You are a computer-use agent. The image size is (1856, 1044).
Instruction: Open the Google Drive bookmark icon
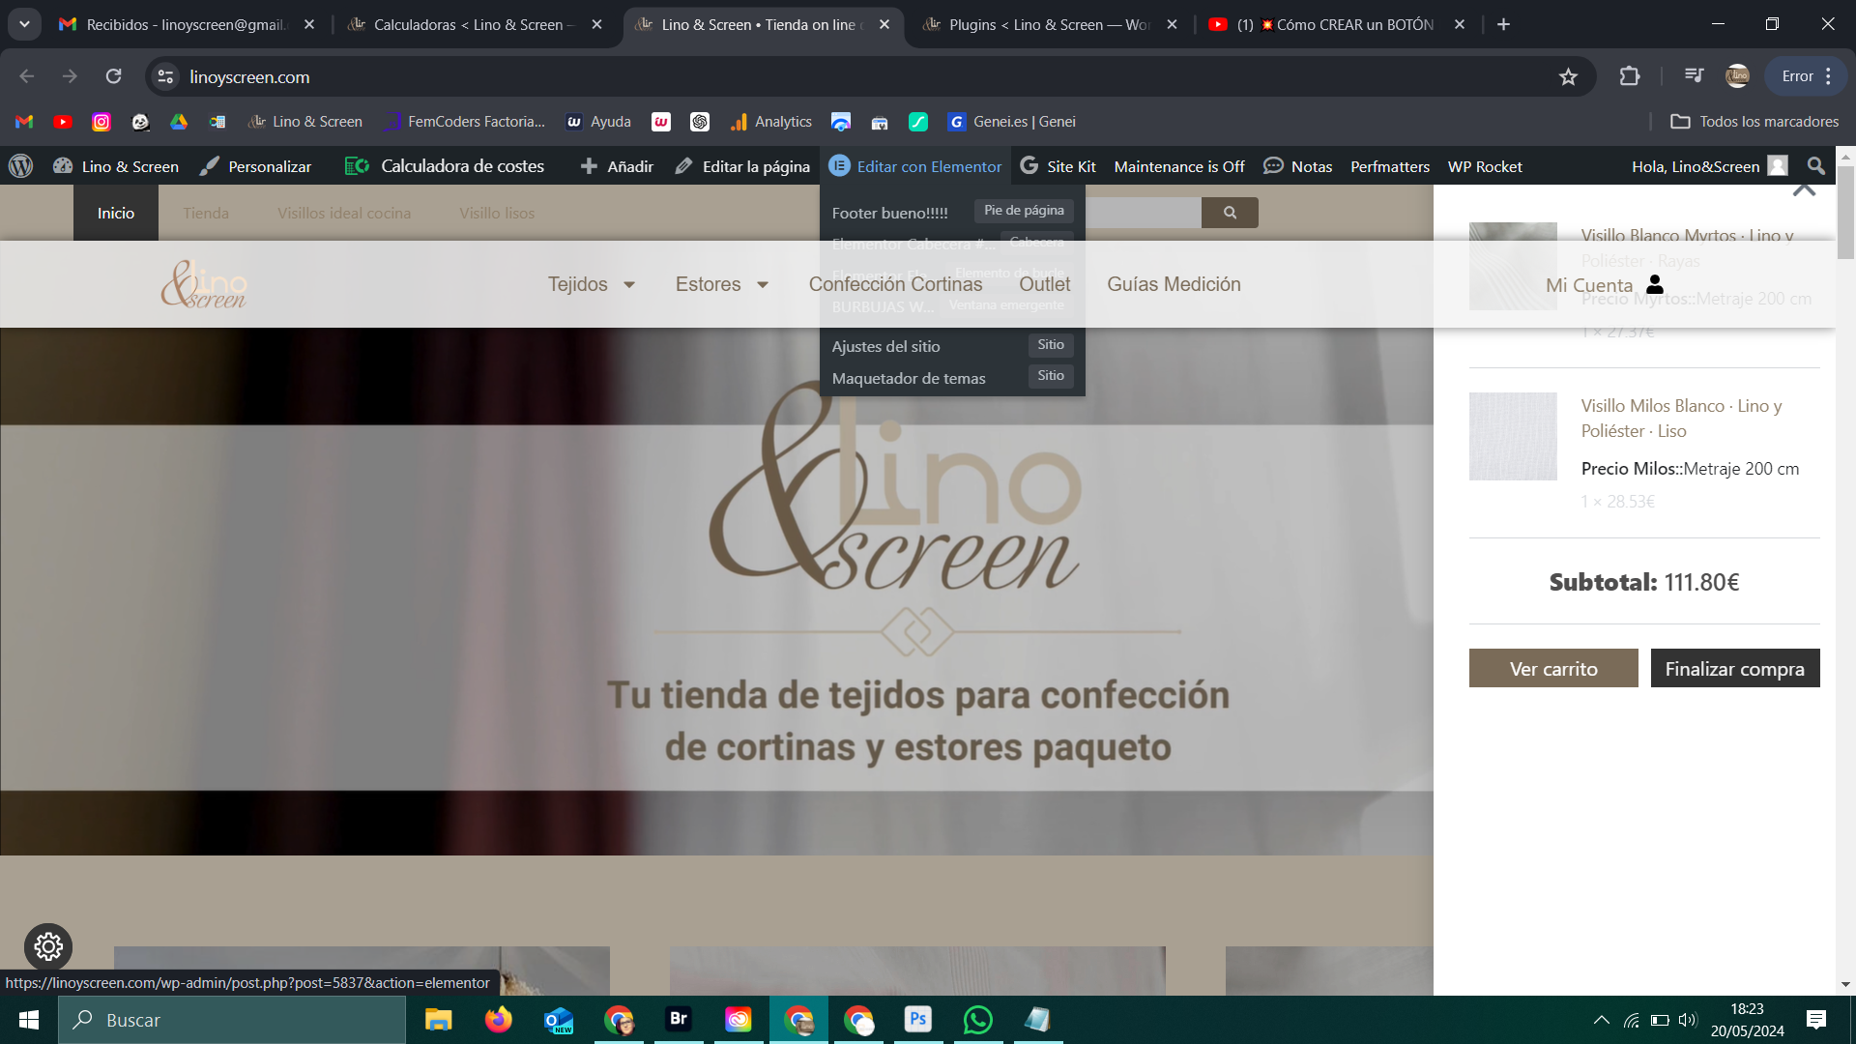pyautogui.click(x=179, y=122)
